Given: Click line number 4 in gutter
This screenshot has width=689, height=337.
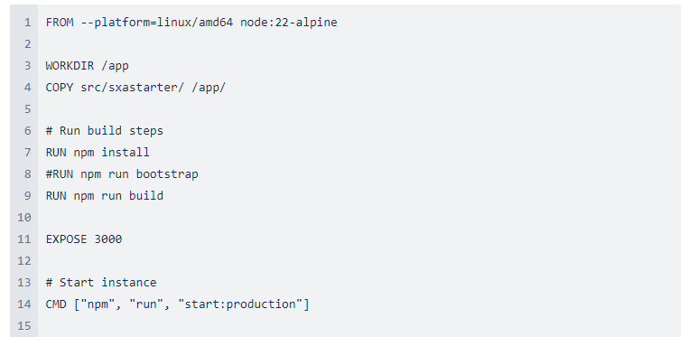Looking at the screenshot, I should pyautogui.click(x=28, y=88).
